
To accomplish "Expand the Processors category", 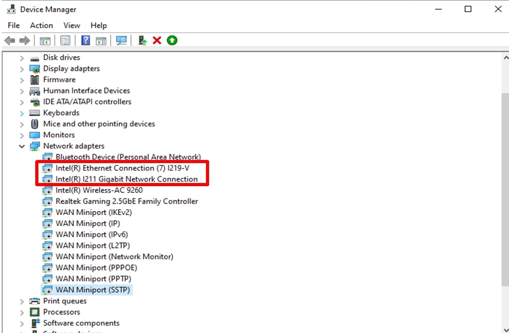I will point(22,312).
